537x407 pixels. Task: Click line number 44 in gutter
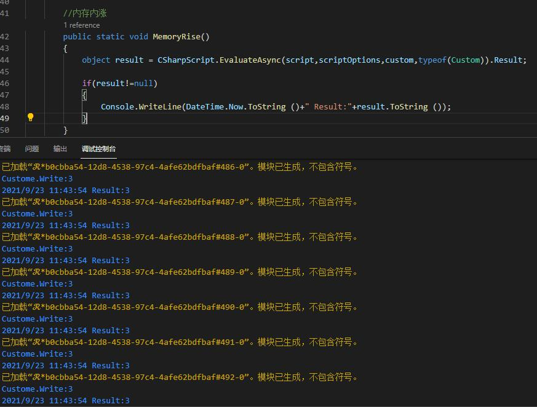pyautogui.click(x=5, y=60)
